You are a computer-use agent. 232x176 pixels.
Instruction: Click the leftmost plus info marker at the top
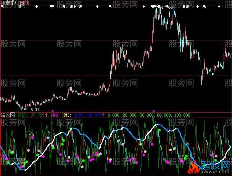click(37, 6)
